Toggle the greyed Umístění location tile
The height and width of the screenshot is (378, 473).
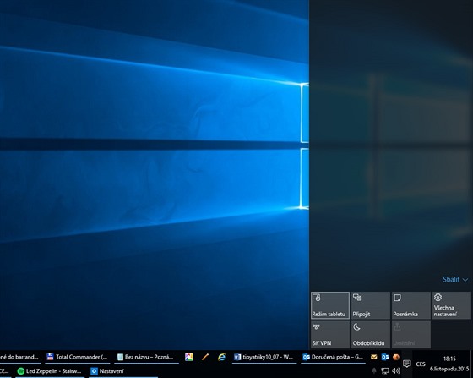(x=410, y=335)
